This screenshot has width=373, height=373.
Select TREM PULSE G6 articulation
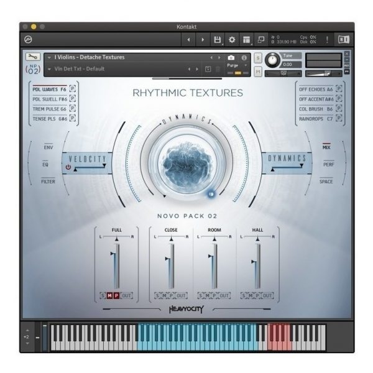(50, 109)
